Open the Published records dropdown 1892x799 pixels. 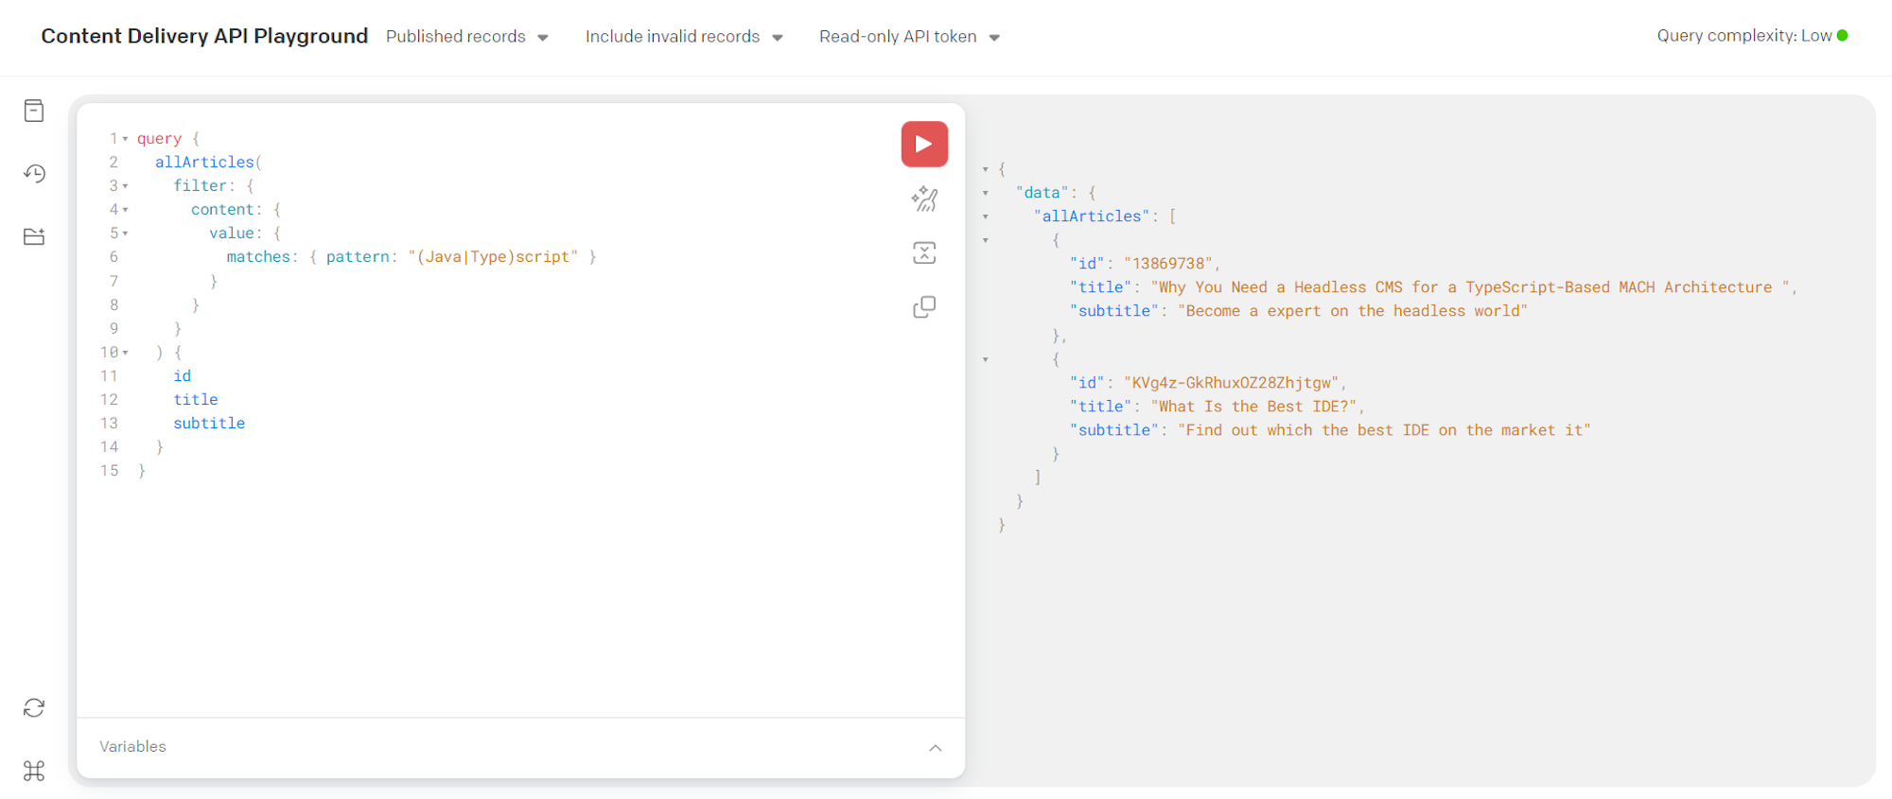pos(467,37)
